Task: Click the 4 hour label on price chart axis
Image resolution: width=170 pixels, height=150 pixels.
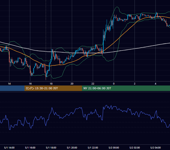Action: [155, 83]
